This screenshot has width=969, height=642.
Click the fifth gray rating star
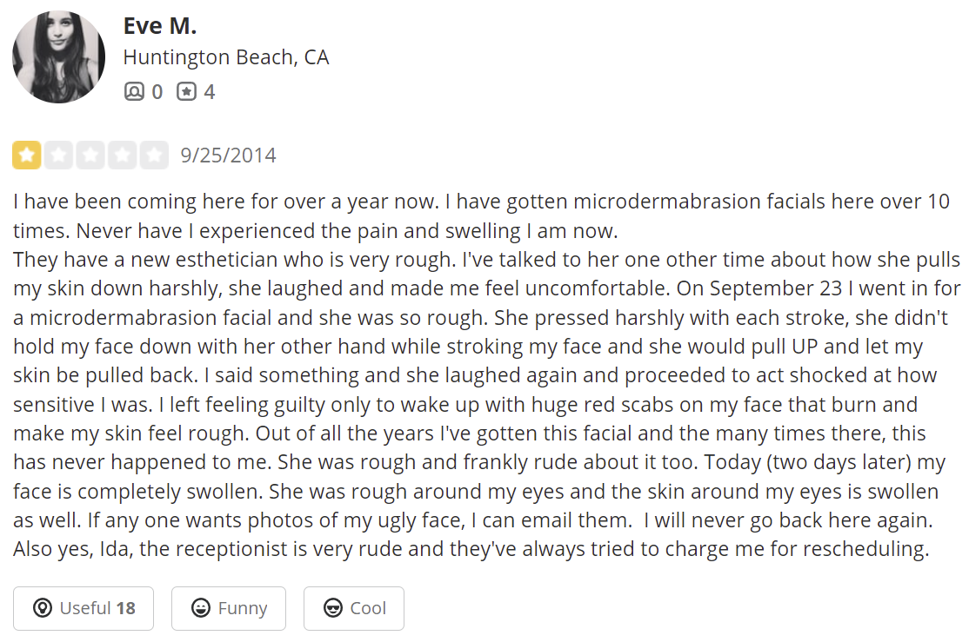[x=154, y=155]
